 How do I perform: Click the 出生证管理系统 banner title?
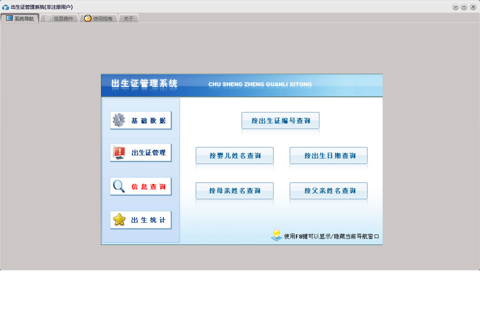[x=144, y=84]
